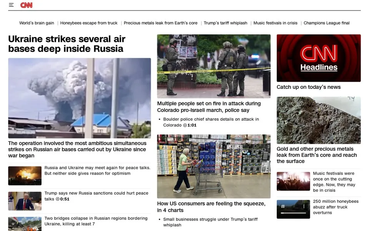Open the hamburger menu icon
The width and height of the screenshot is (369, 231).
coord(11,5)
